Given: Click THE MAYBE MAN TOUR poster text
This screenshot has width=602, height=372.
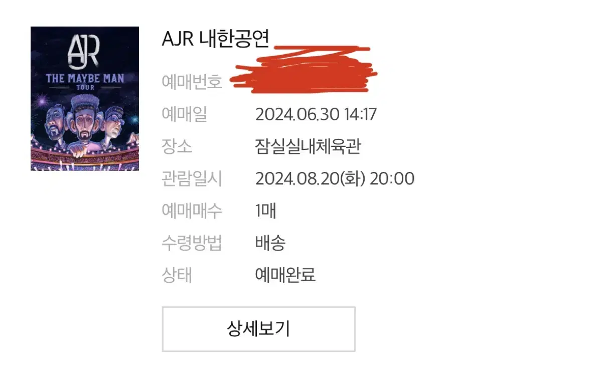Looking at the screenshot, I should [85, 80].
